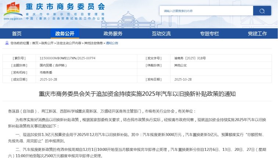
Task: Open the 专题专栏 navigation tab
Action: coord(209,34)
